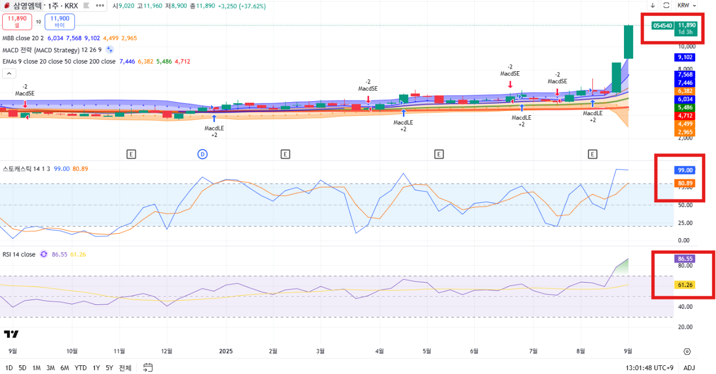Image resolution: width=716 pixels, height=374 pixels.
Task: Select the 5D time range
Action: [x=22, y=368]
